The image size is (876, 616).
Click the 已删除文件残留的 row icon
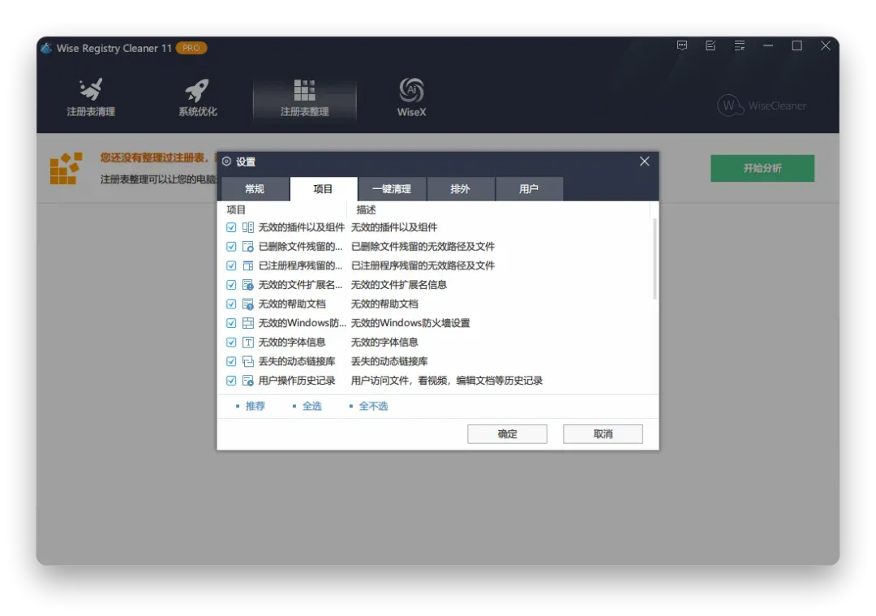(248, 247)
